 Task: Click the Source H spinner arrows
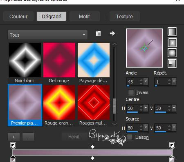pyautogui.click(x=141, y=128)
